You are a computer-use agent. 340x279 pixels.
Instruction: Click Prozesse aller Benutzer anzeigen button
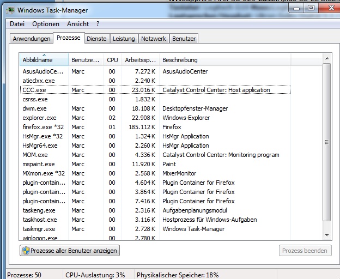click(70, 251)
